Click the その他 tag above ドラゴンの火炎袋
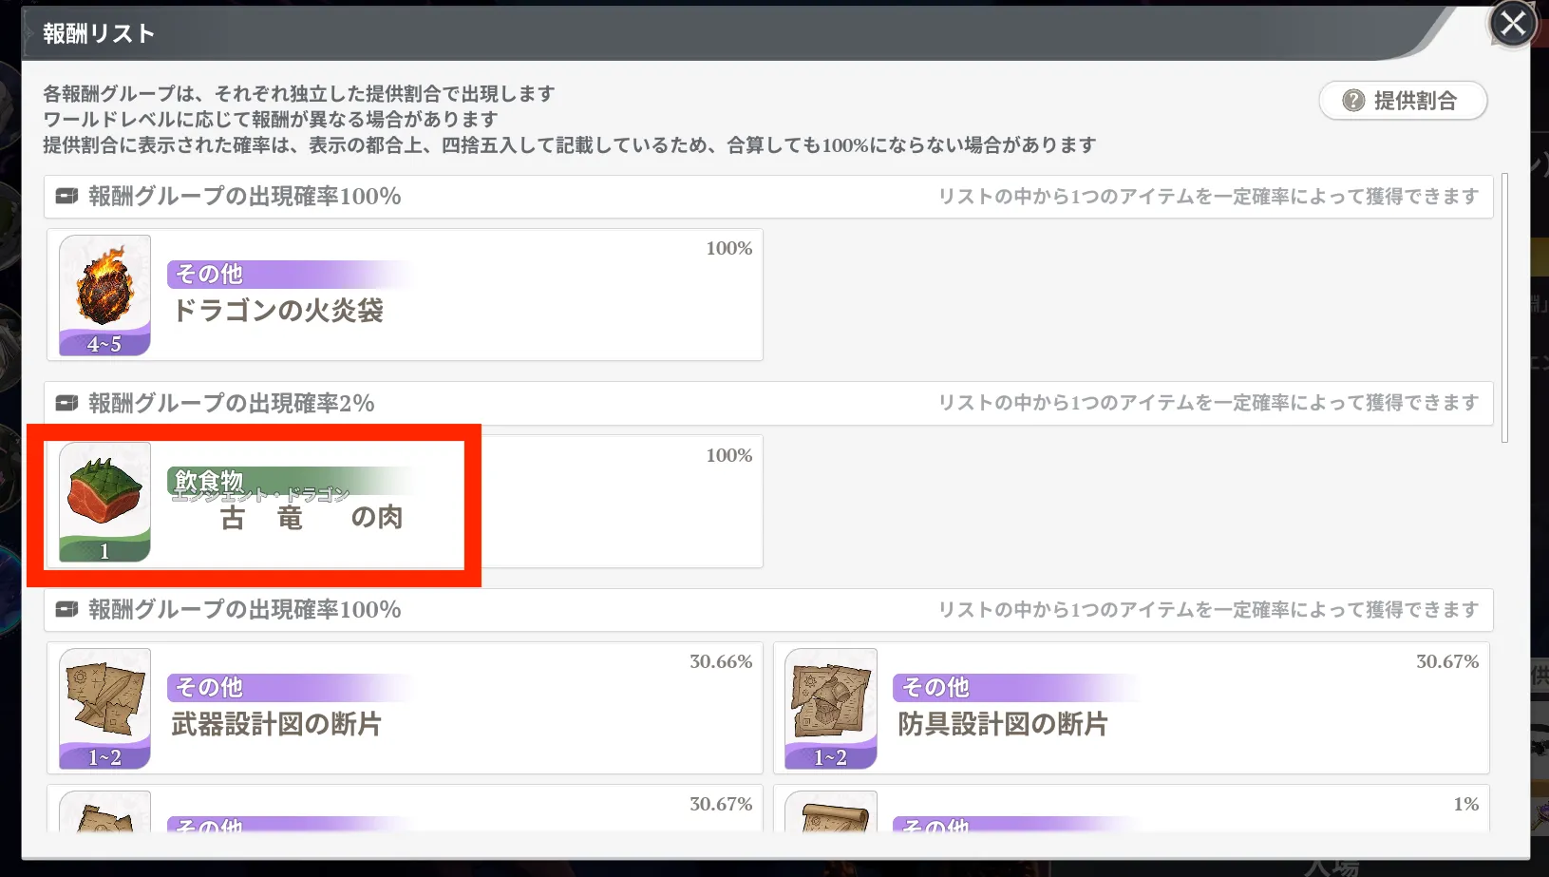Image resolution: width=1549 pixels, height=877 pixels. coord(209,275)
